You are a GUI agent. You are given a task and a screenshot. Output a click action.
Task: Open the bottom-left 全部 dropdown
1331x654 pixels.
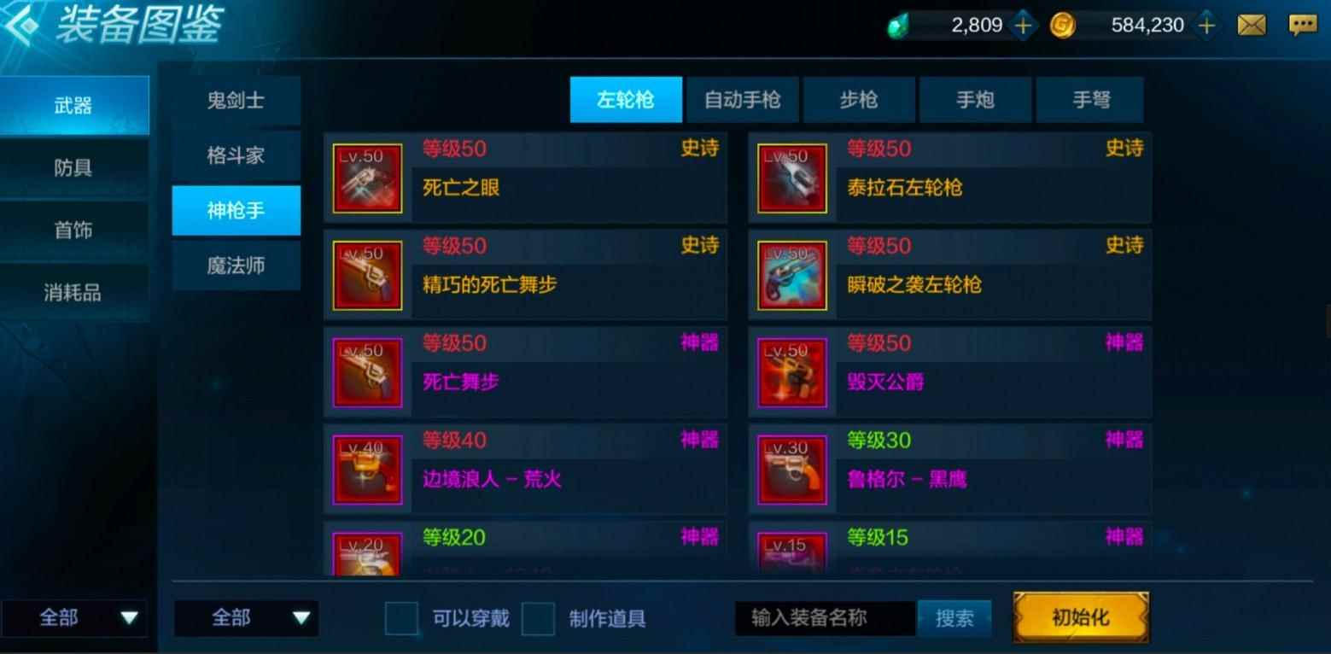coord(73,618)
